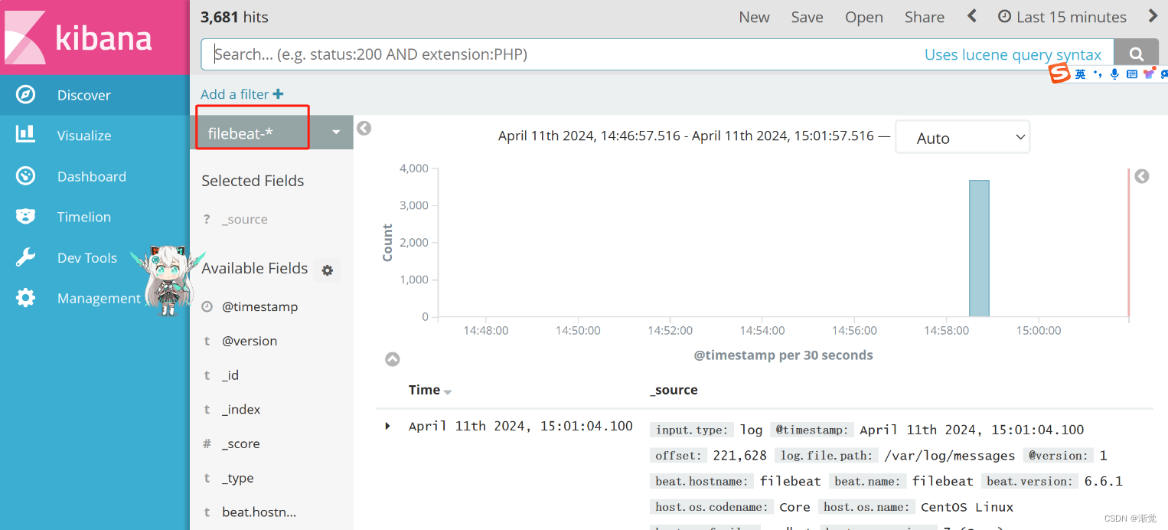Viewport: 1168px width, 530px height.
Task: Click the @timestamp available field
Action: click(x=259, y=306)
